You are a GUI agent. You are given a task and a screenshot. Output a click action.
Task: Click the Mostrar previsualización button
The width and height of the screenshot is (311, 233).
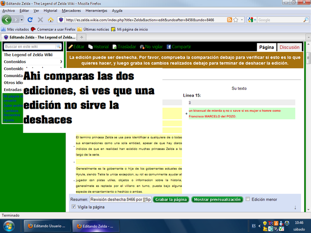[217, 200]
